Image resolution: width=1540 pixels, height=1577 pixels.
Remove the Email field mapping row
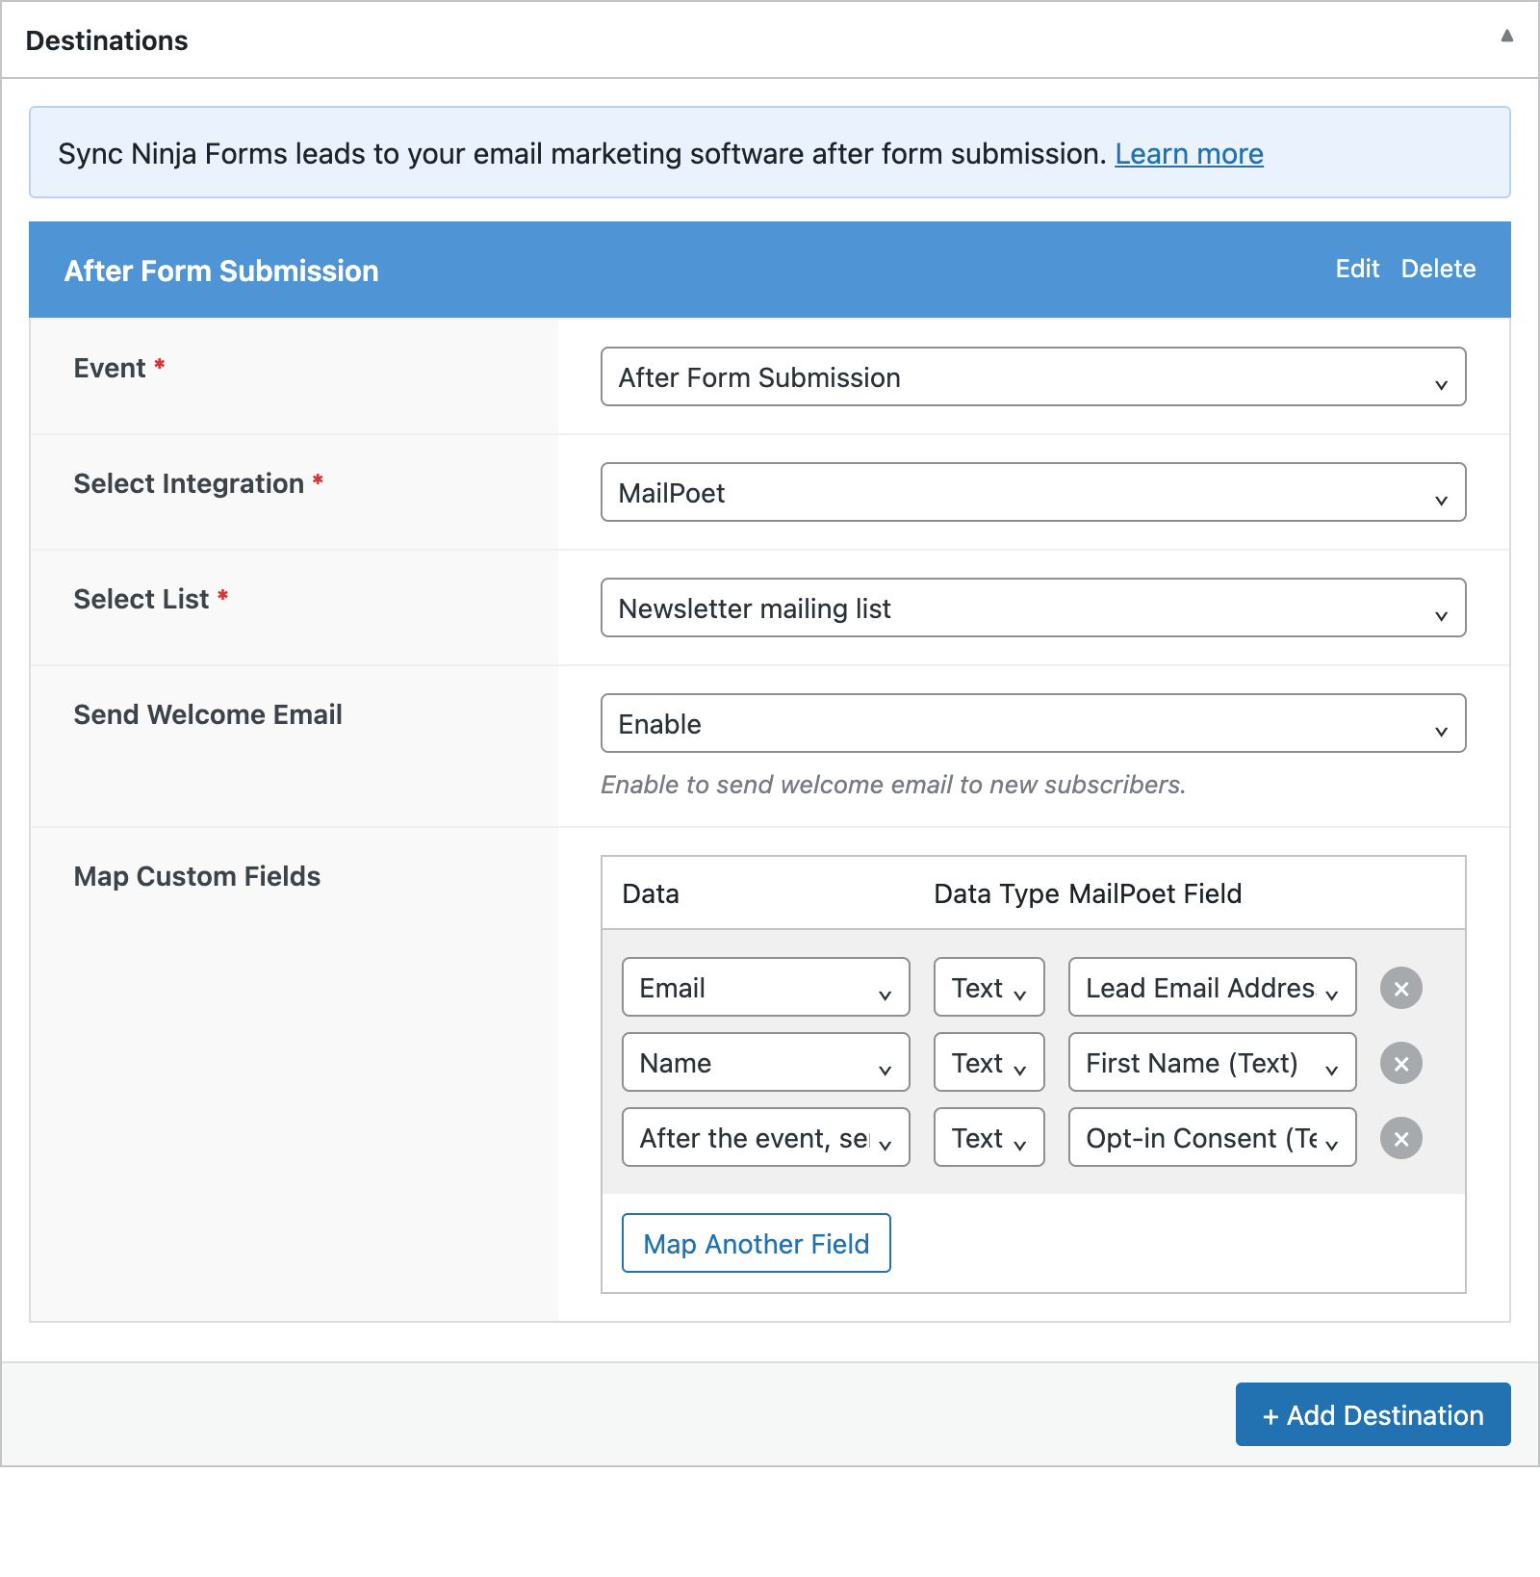(x=1400, y=988)
